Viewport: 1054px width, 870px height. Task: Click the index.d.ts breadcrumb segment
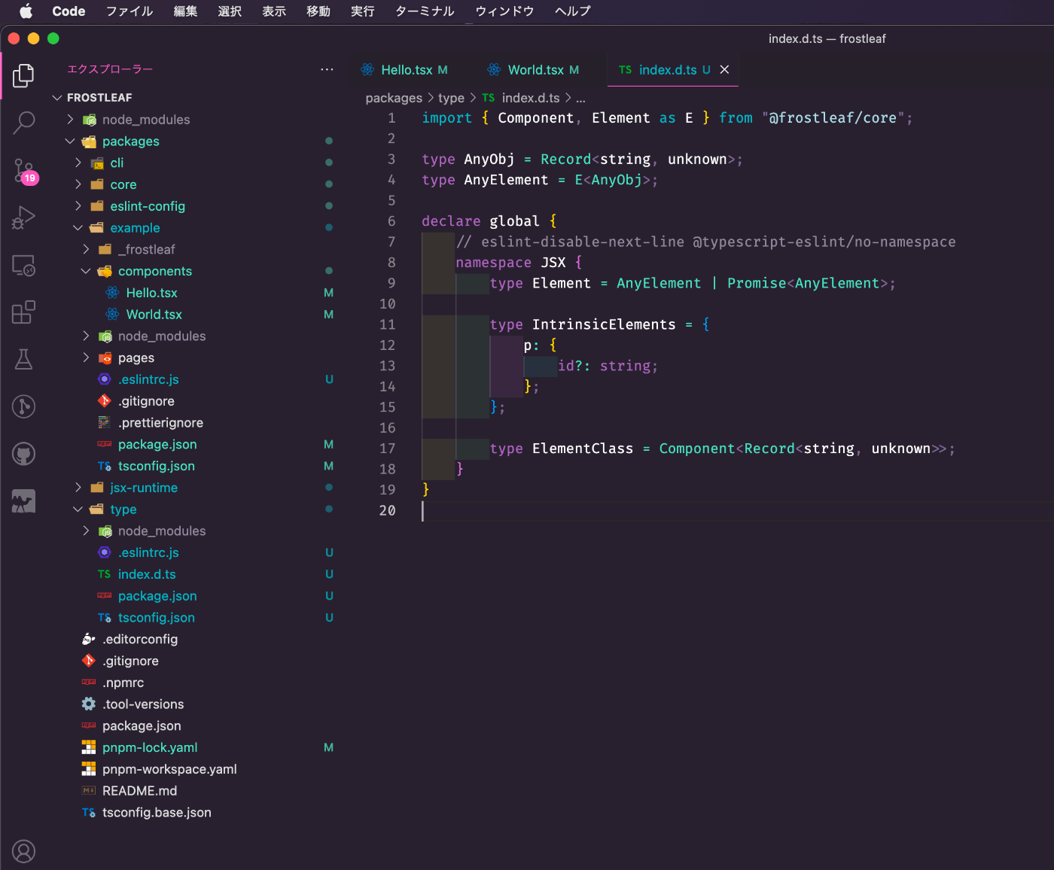531,98
